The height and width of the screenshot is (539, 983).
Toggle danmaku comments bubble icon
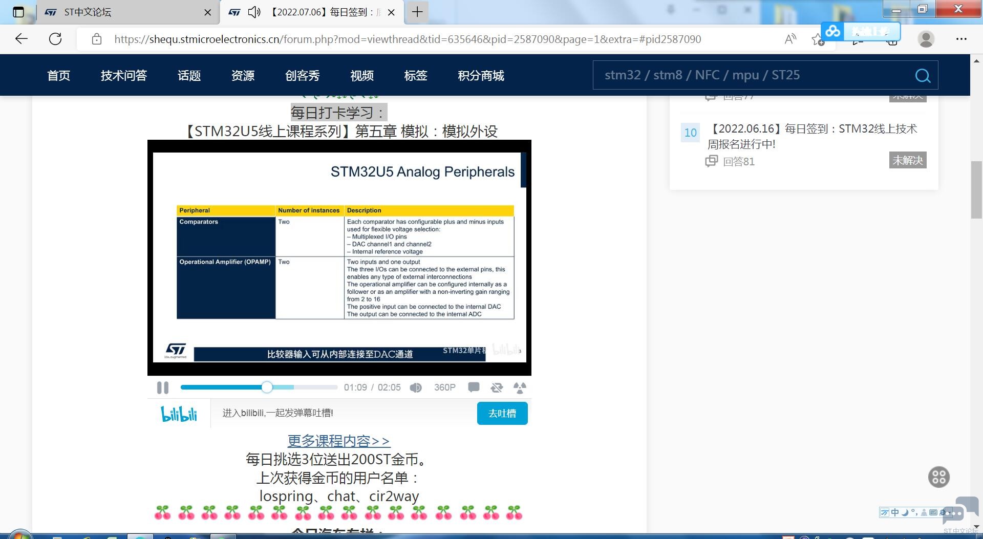[x=474, y=387]
